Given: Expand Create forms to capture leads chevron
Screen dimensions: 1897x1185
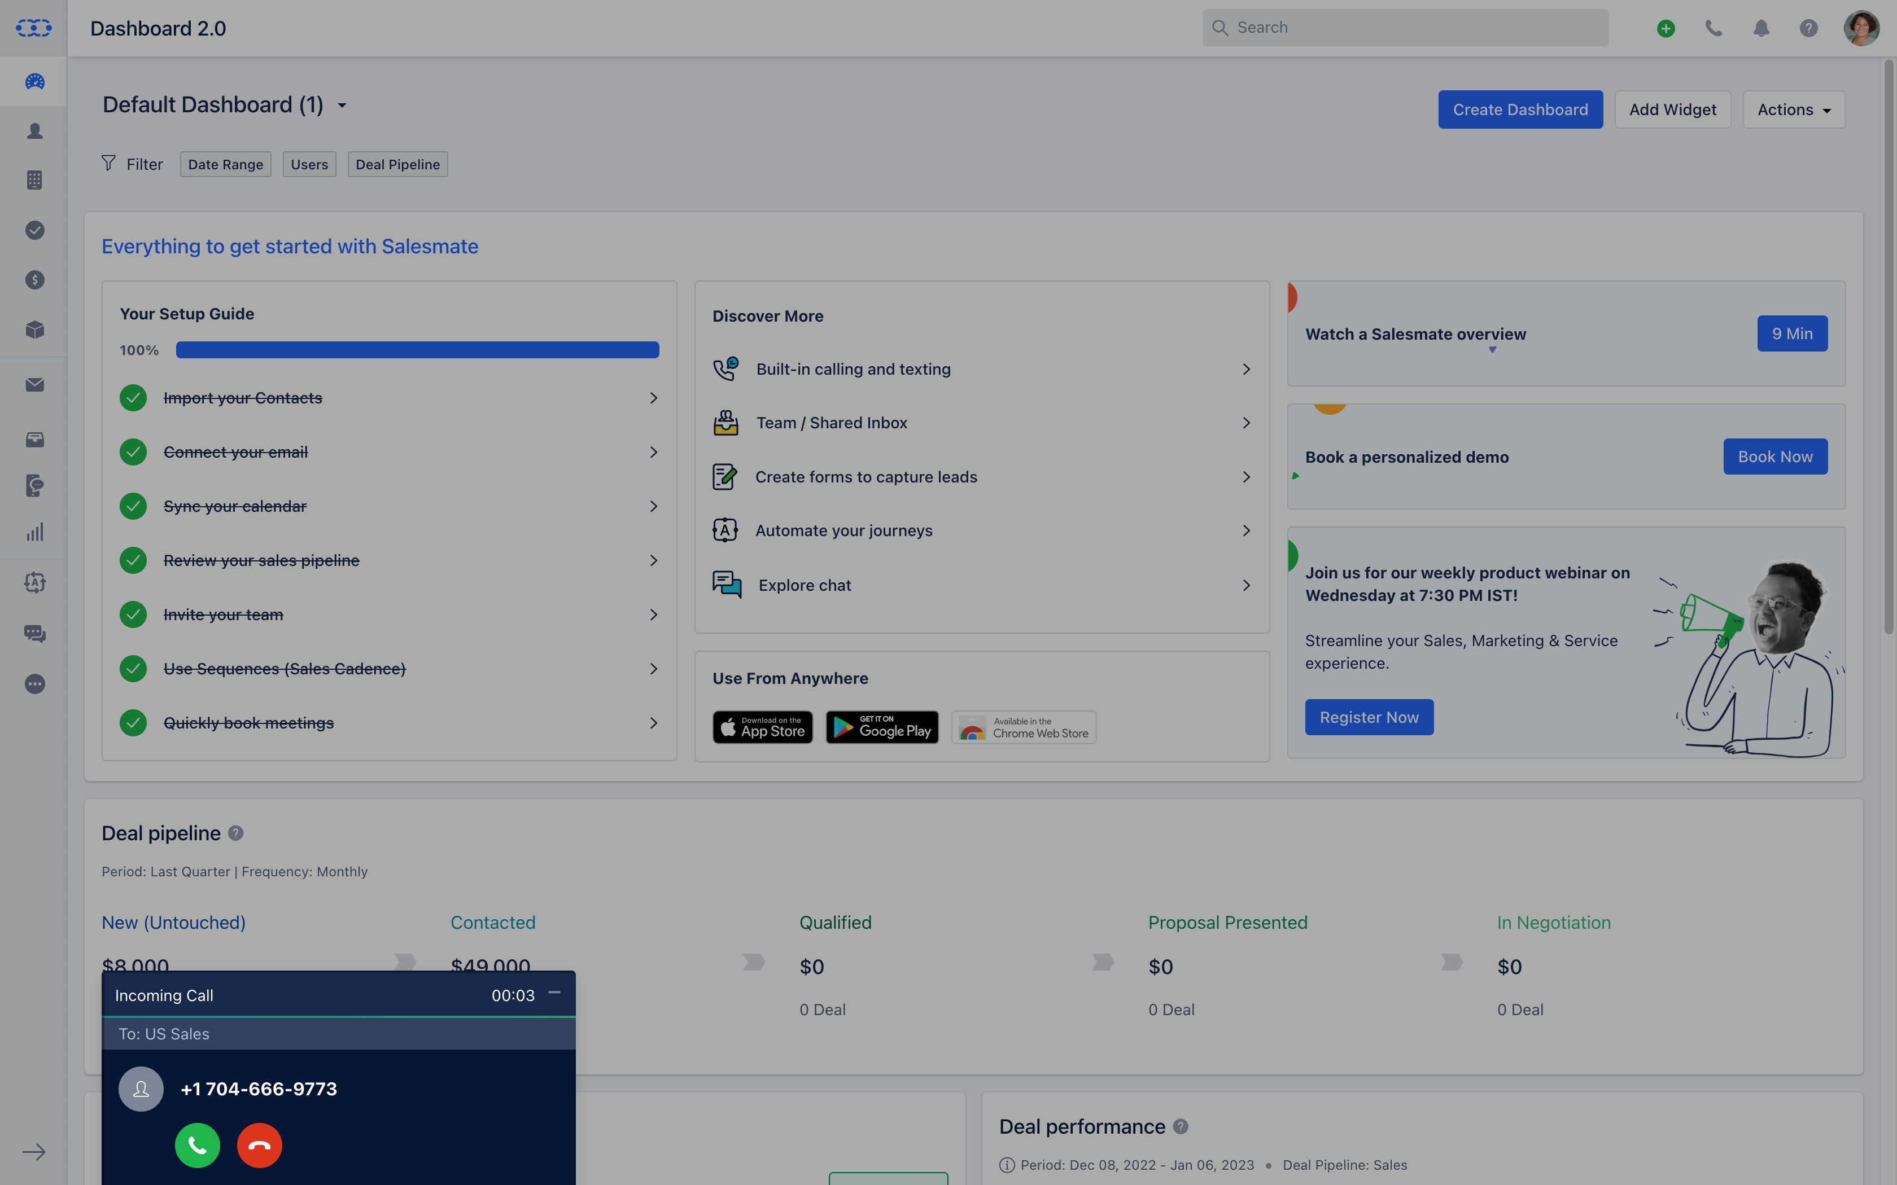Looking at the screenshot, I should [1247, 477].
